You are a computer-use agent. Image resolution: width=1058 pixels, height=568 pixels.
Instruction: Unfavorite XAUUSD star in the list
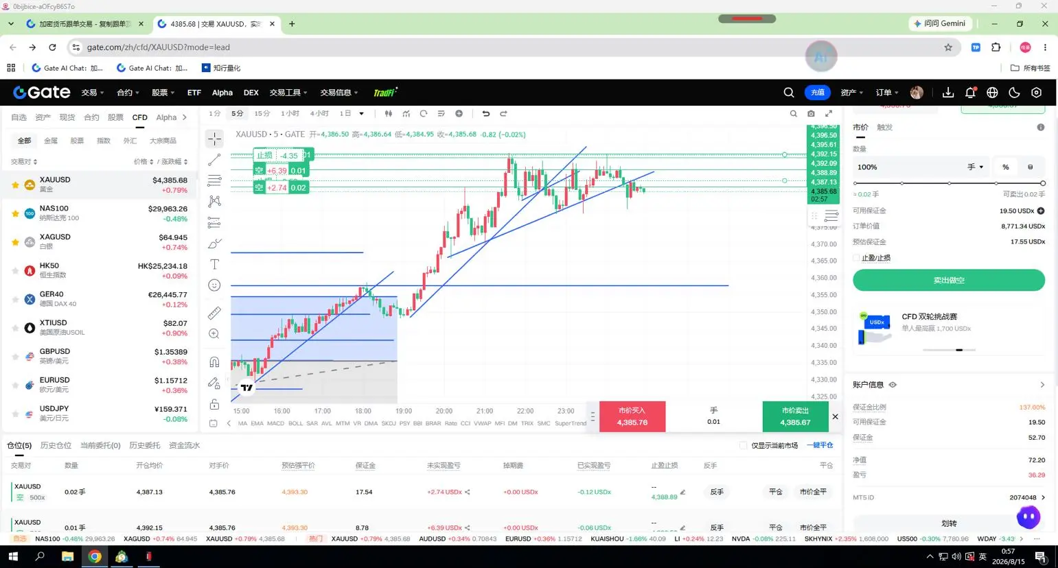[15, 185]
